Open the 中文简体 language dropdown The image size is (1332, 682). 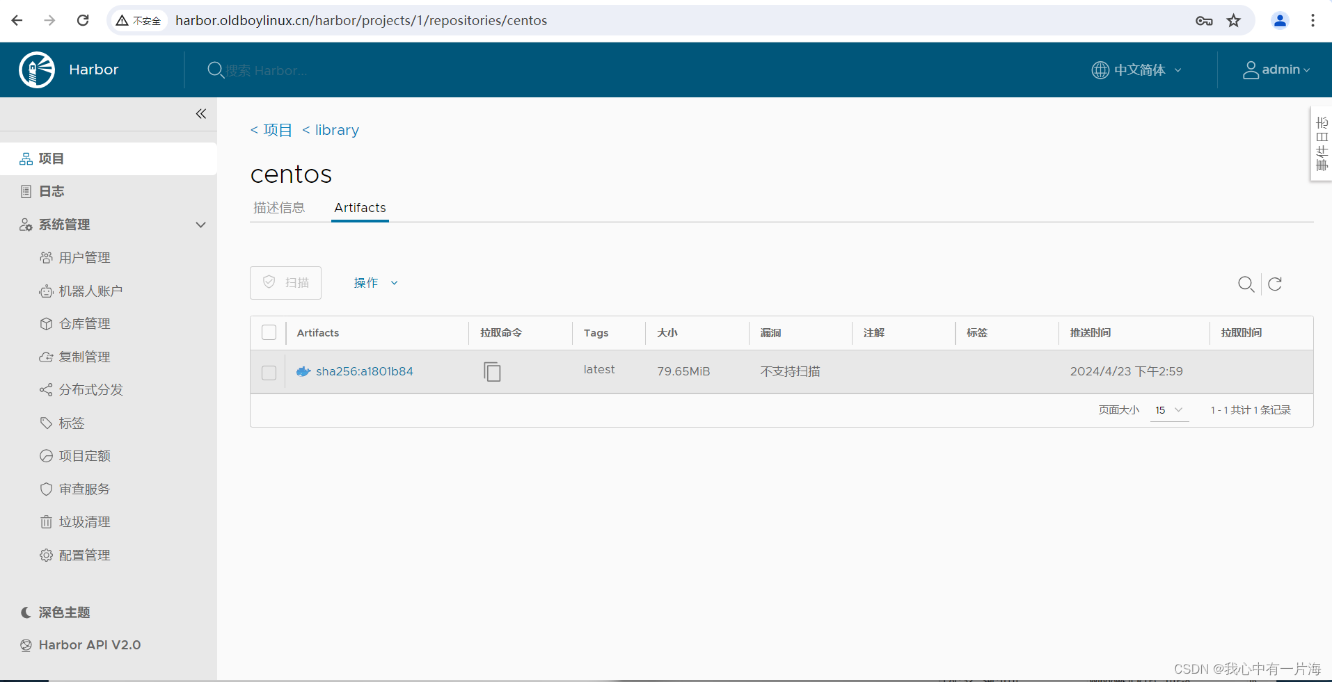point(1137,70)
